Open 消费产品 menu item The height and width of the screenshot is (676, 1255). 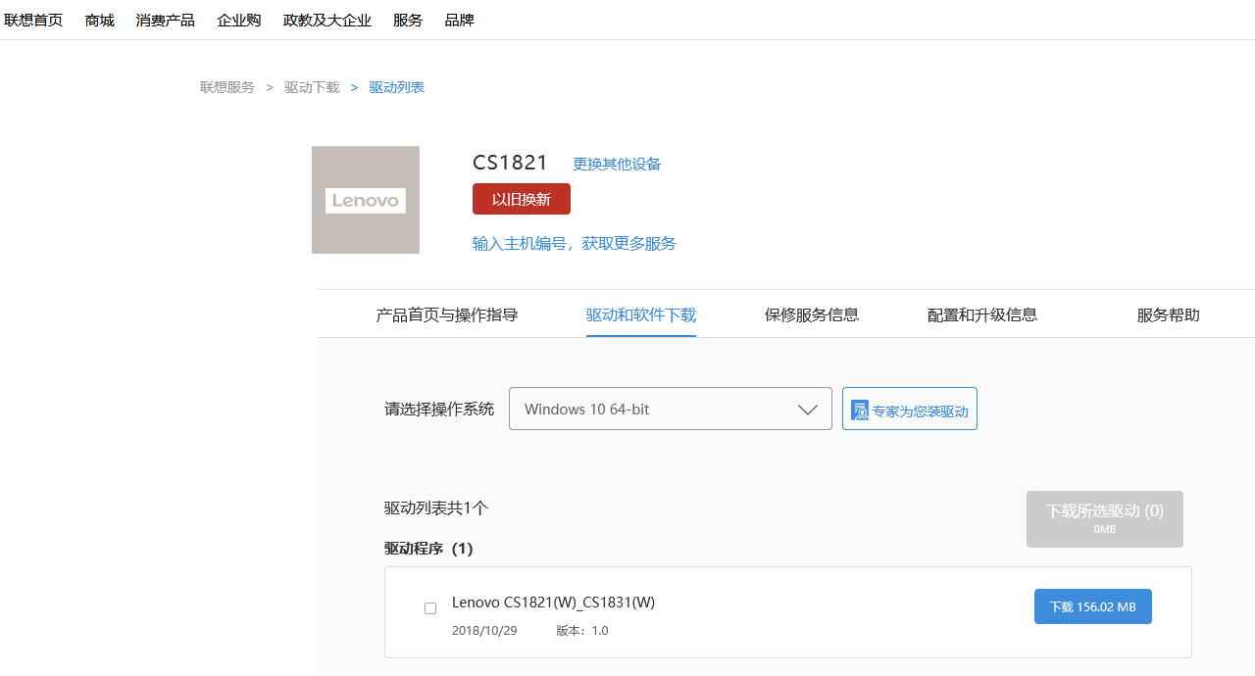(166, 20)
